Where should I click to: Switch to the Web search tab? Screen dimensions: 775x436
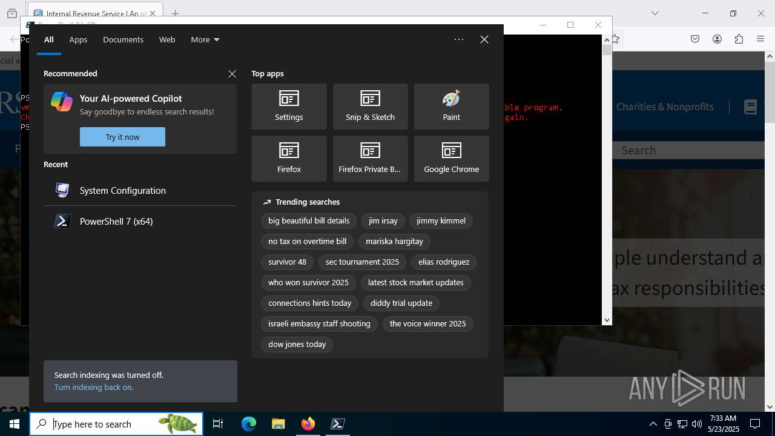click(x=167, y=39)
